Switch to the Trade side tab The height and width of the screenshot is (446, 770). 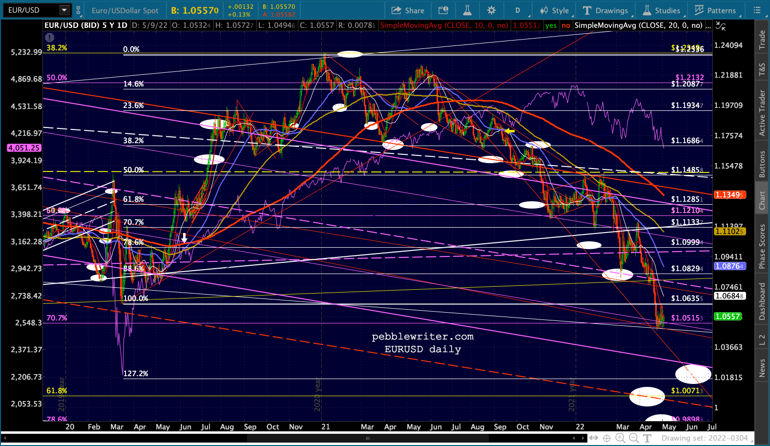(x=762, y=40)
